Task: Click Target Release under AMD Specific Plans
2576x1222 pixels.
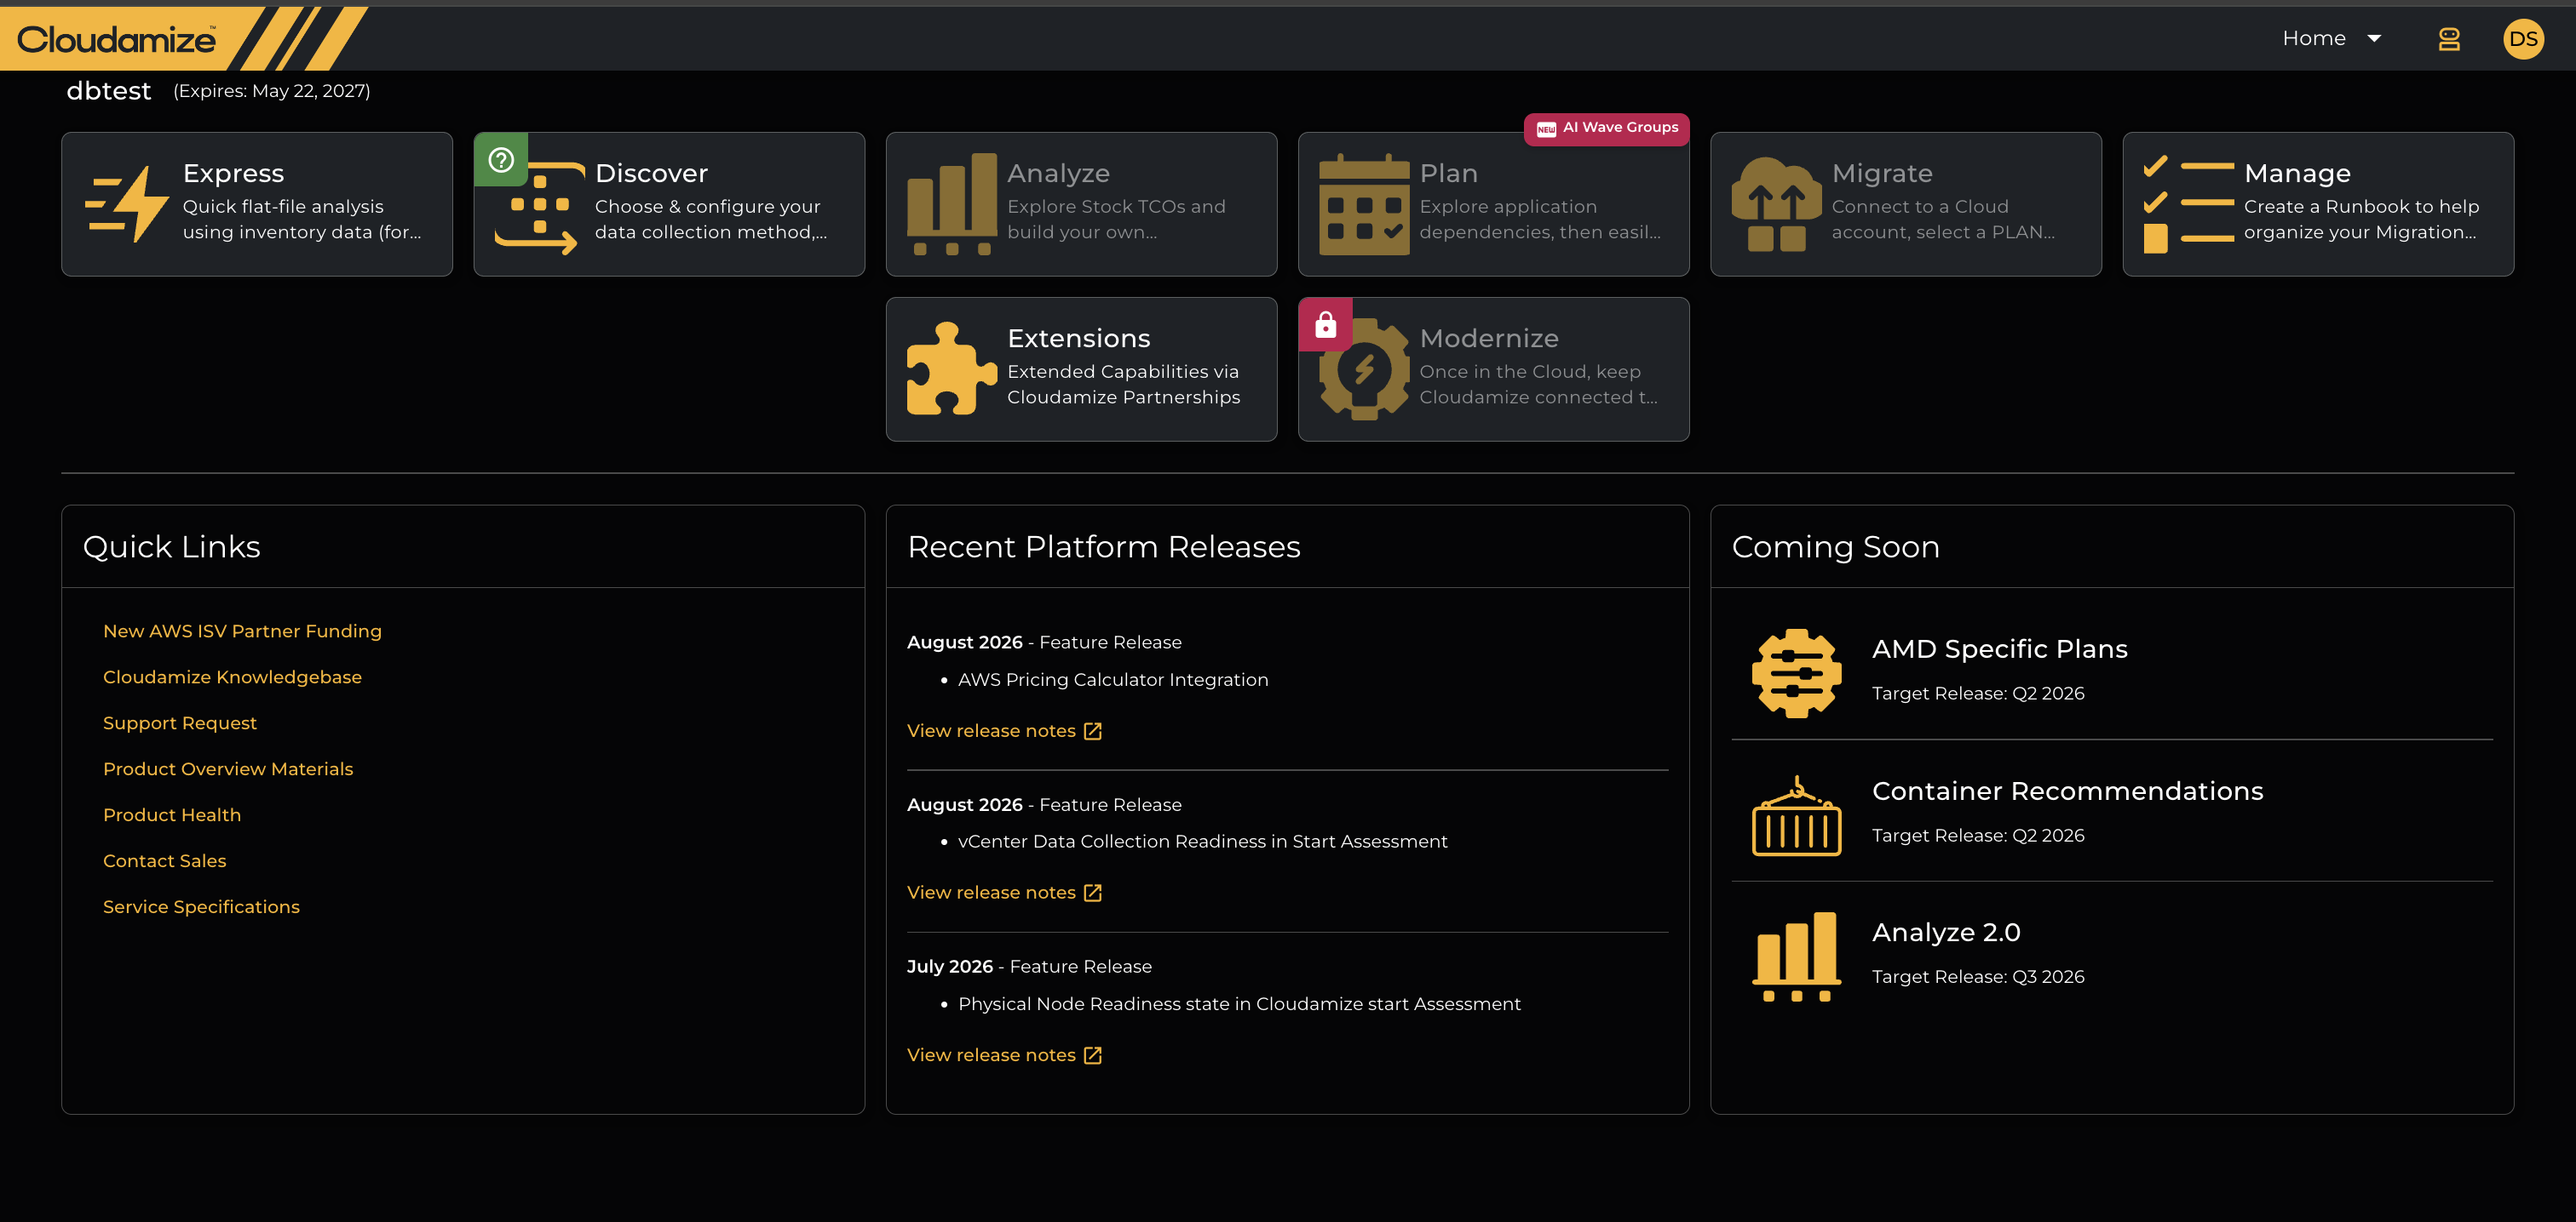Action: [1978, 694]
